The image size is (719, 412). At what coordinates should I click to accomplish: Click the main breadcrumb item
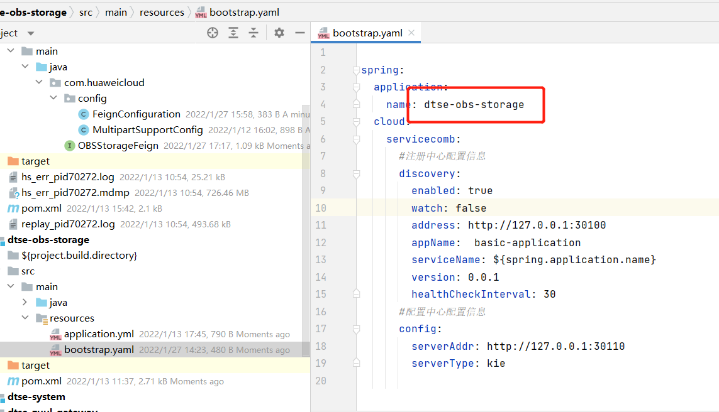(x=116, y=13)
